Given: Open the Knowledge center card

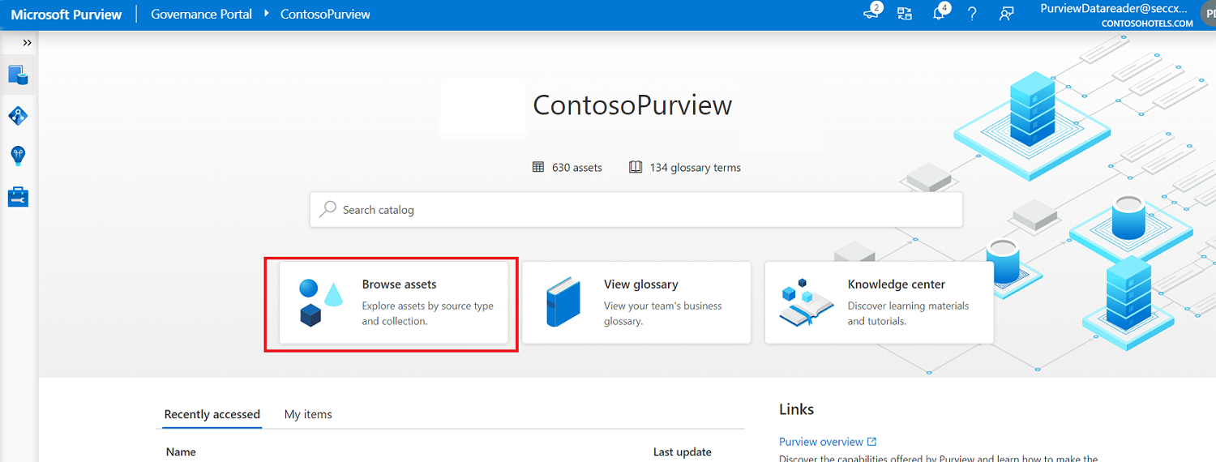Looking at the screenshot, I should pyautogui.click(x=880, y=302).
